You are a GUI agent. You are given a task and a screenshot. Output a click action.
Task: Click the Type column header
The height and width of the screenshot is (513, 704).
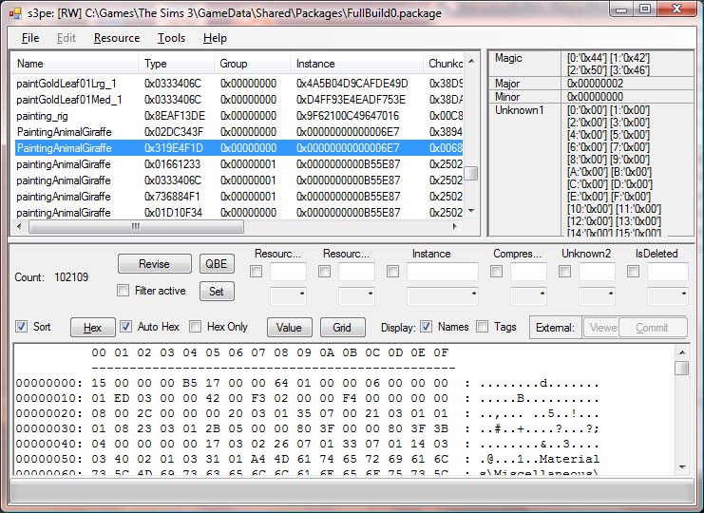click(x=177, y=64)
